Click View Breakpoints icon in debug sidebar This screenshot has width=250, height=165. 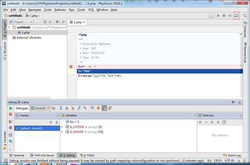10,122
